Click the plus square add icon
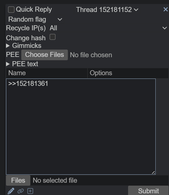This screenshot has width=169, height=195. click(x=30, y=191)
